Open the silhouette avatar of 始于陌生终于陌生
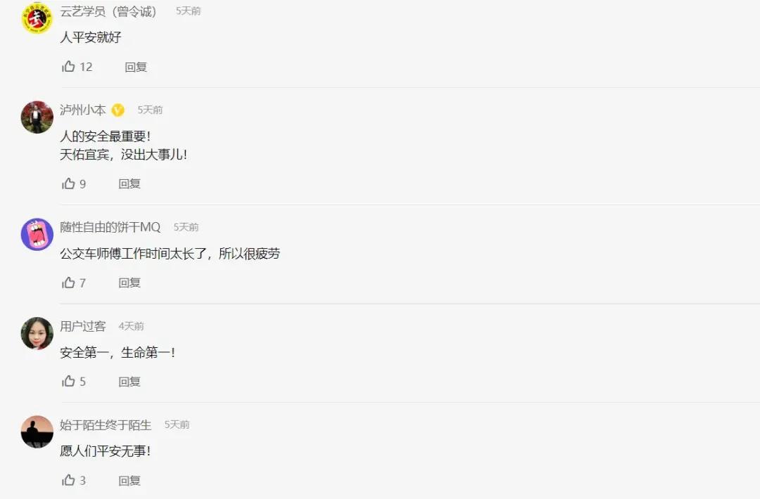 pos(37,432)
